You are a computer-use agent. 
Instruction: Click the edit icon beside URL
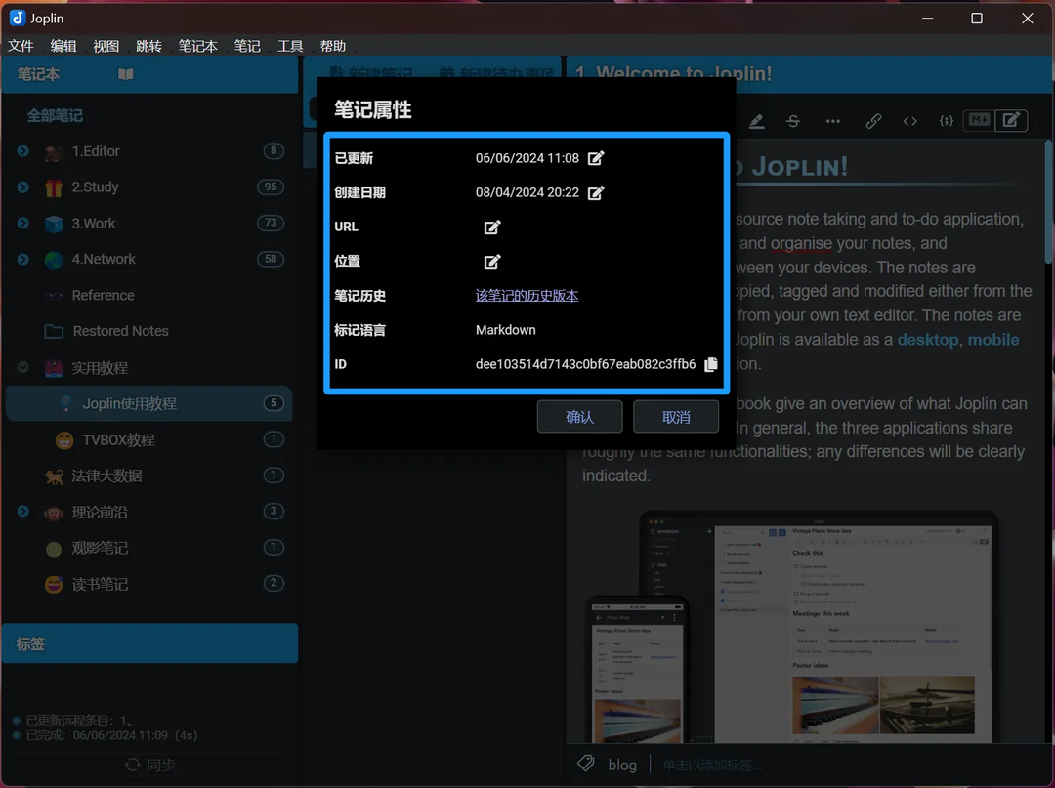point(492,228)
